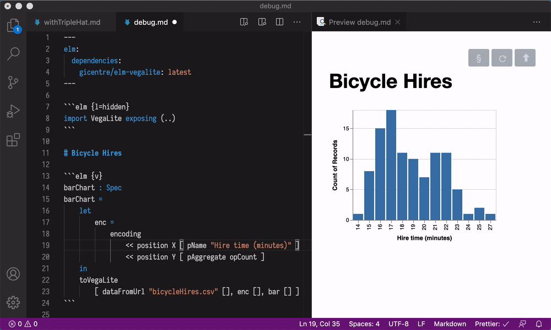Change the language mode from Markdown
551x330 pixels.
pos(450,324)
